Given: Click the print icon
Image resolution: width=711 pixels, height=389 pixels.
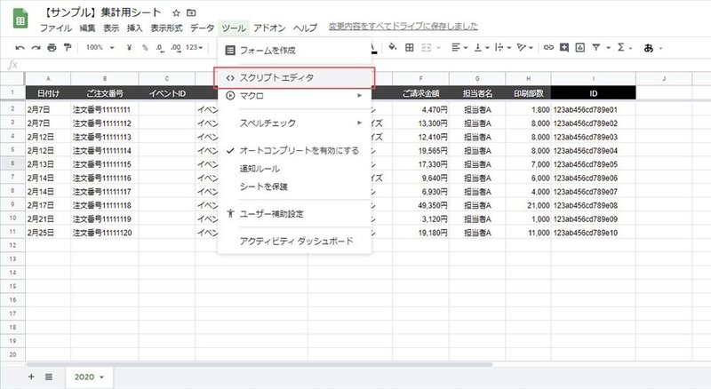Looking at the screenshot, I should click(x=52, y=48).
